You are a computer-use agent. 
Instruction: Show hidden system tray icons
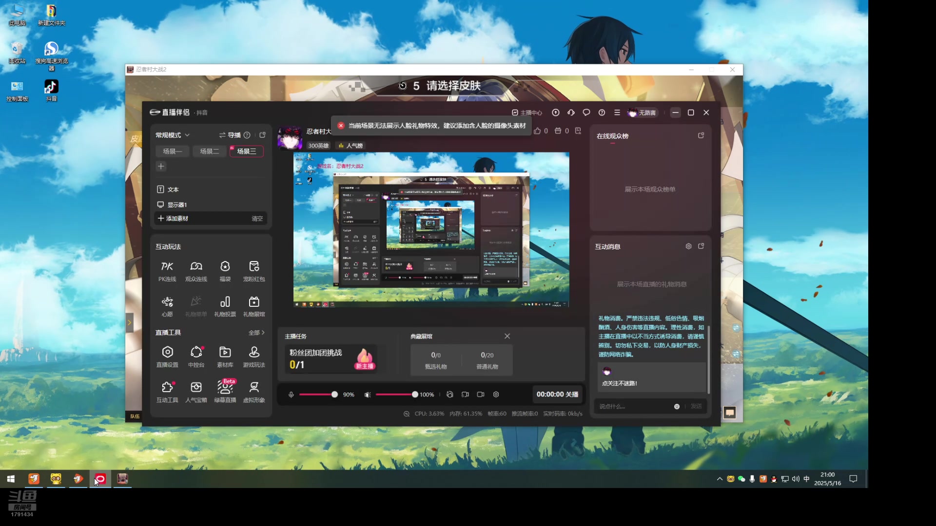coord(720,479)
